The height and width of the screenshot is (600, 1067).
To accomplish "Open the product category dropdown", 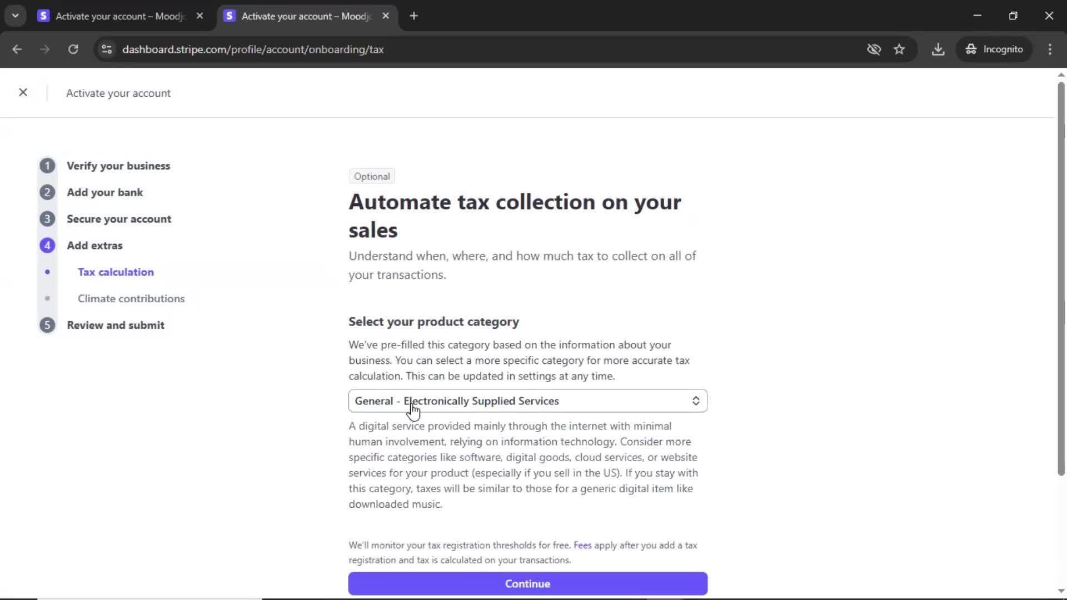I will (x=527, y=401).
